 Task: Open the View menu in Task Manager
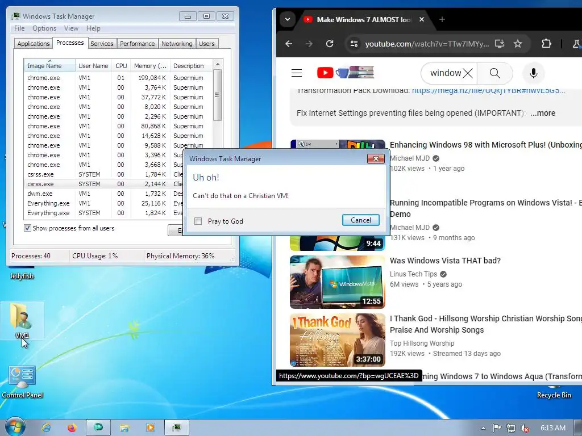pos(71,28)
